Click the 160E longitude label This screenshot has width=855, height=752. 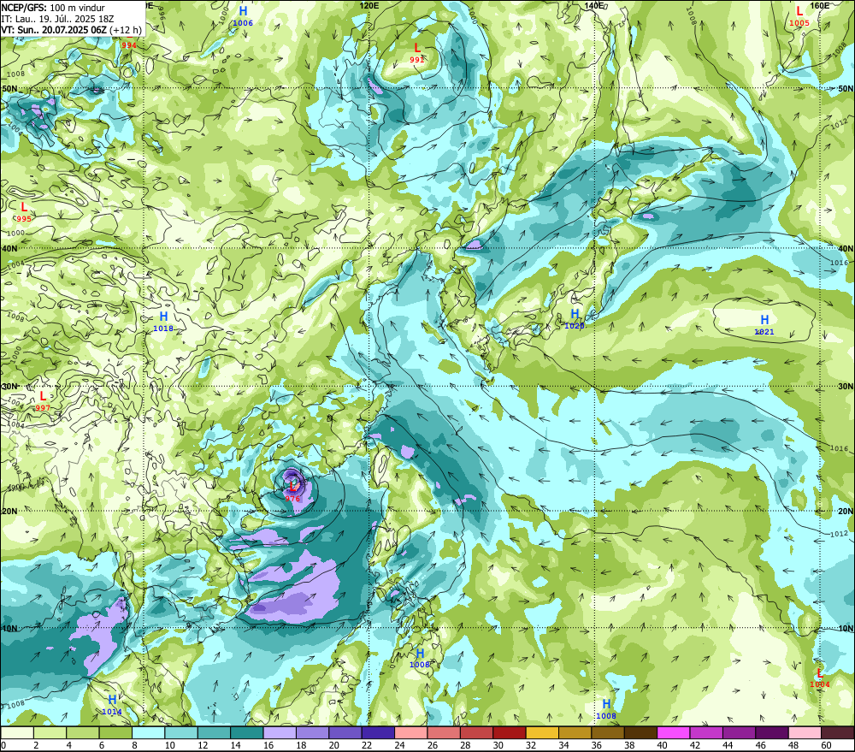pyautogui.click(x=820, y=5)
